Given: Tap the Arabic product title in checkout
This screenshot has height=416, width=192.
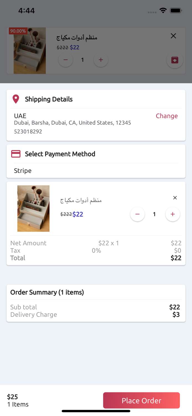Looking at the screenshot, I should pyautogui.click(x=81, y=200).
